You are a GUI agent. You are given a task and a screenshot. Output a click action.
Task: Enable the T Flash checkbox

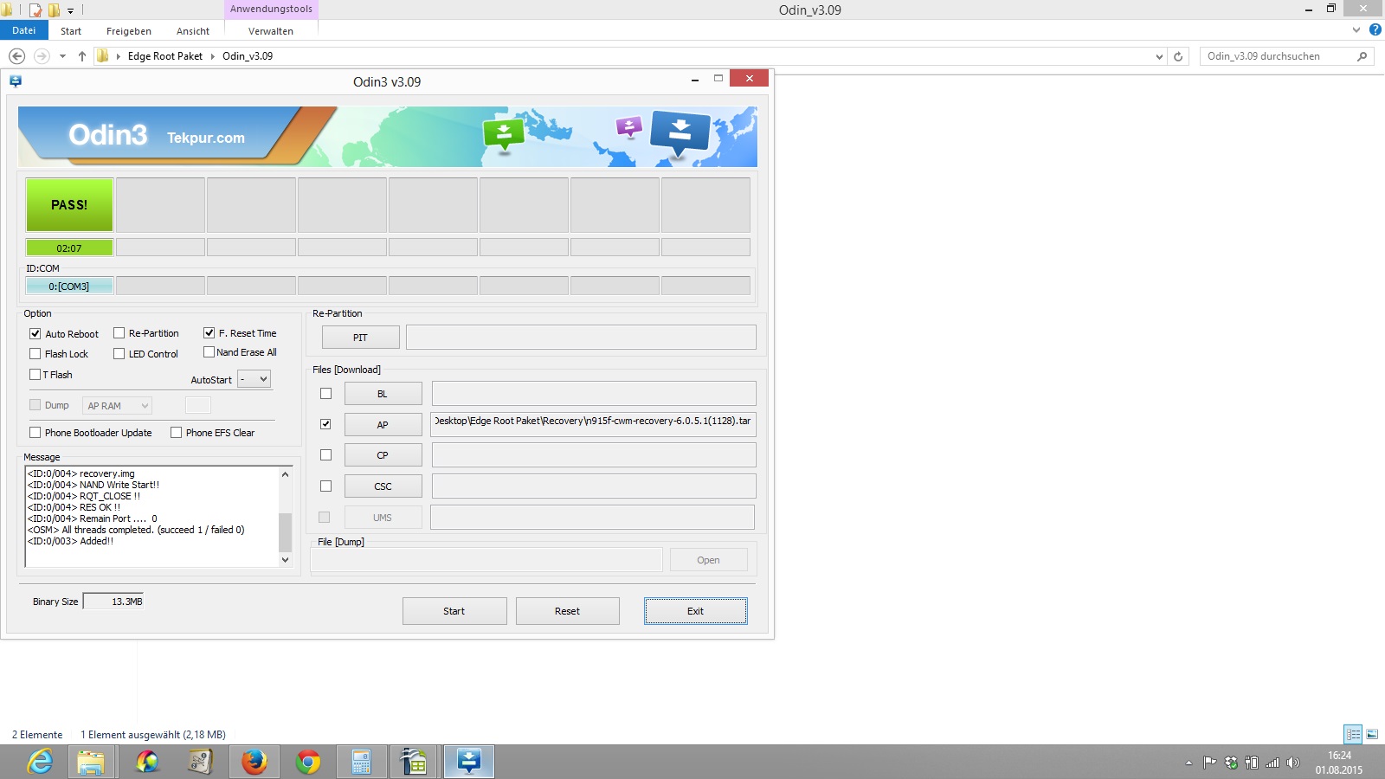[35, 375]
